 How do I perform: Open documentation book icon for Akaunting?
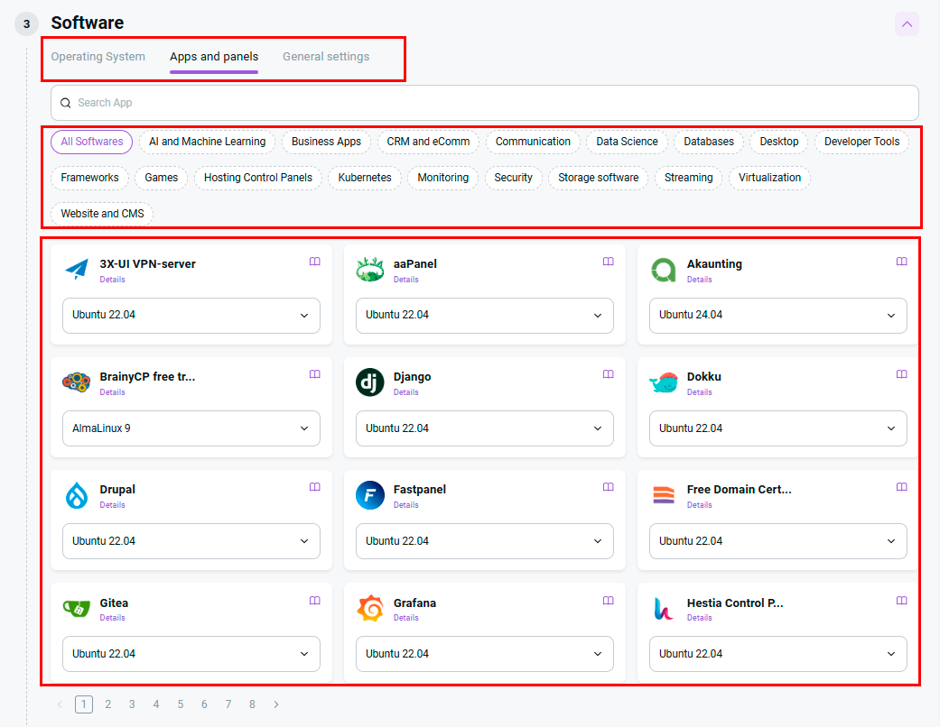point(901,262)
